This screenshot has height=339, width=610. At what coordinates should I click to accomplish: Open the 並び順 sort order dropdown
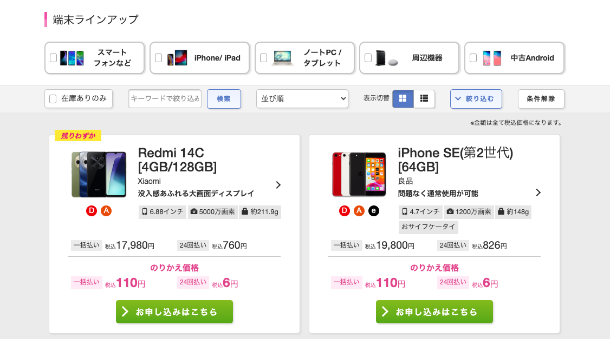(x=302, y=98)
